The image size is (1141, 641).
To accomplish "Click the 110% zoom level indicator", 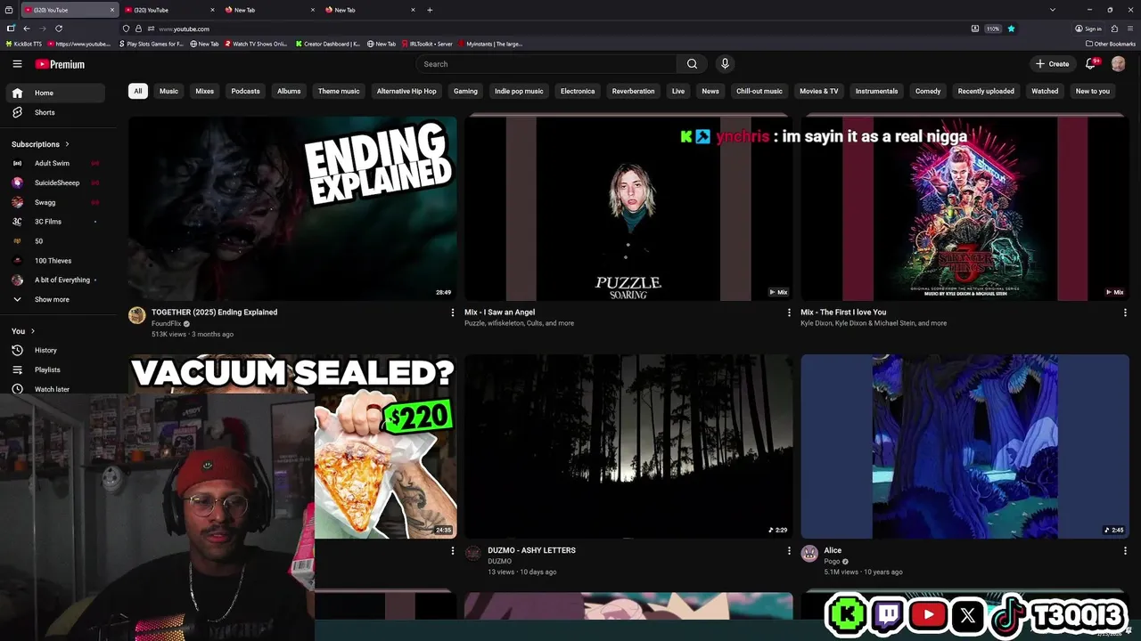I will tap(992, 28).
